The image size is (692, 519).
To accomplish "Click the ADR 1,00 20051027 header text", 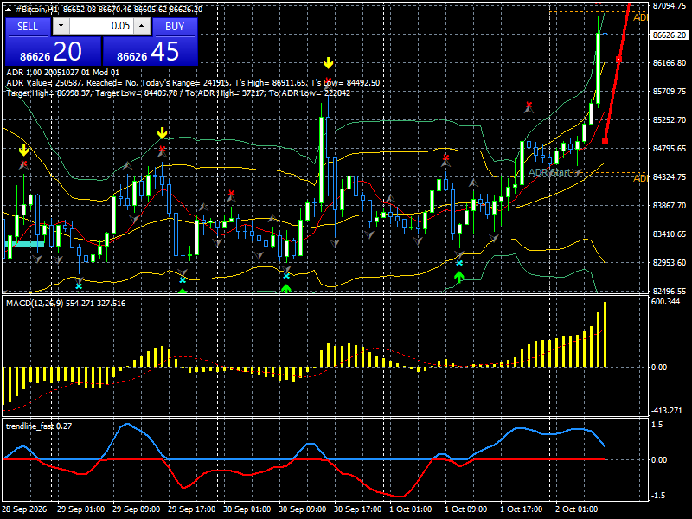I will 62,73.
